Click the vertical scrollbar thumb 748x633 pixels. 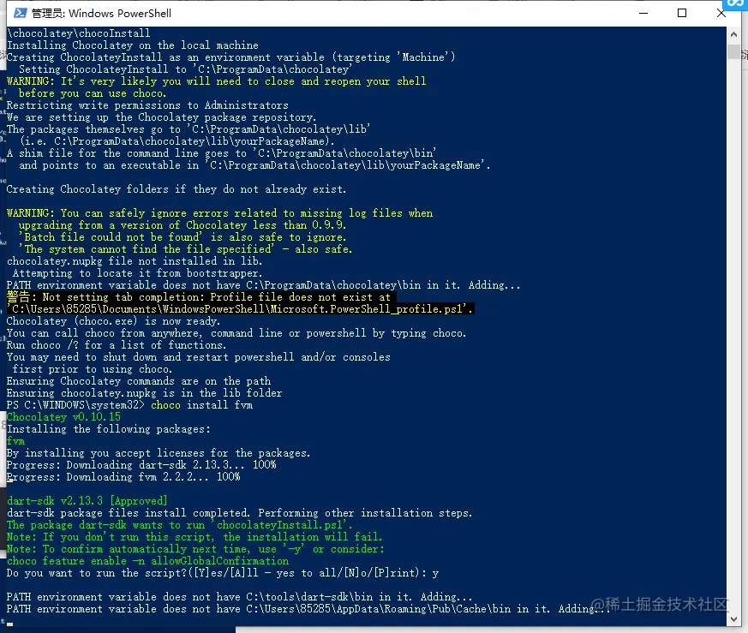[x=733, y=51]
